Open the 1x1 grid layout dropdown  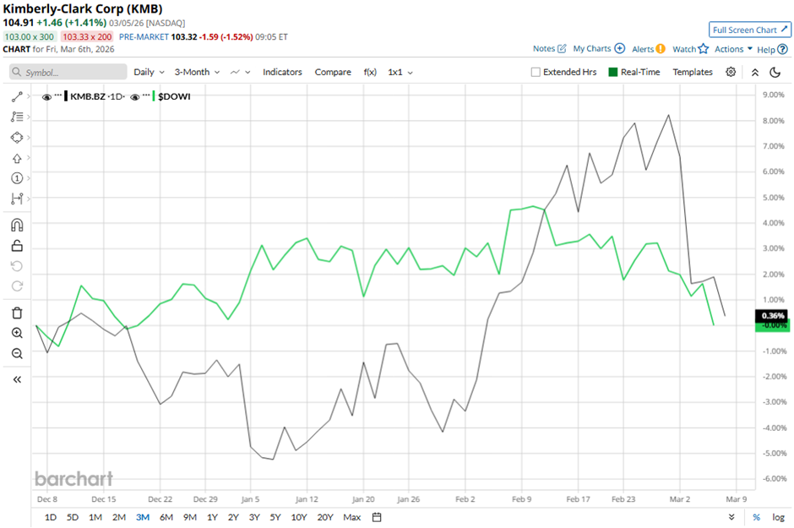coord(400,72)
